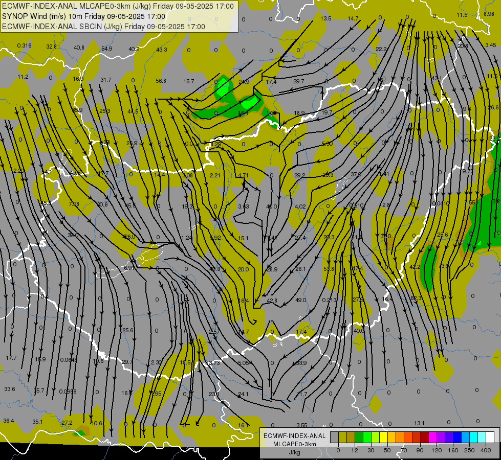
Task: Click legend scale label 70
Action: coord(404,450)
